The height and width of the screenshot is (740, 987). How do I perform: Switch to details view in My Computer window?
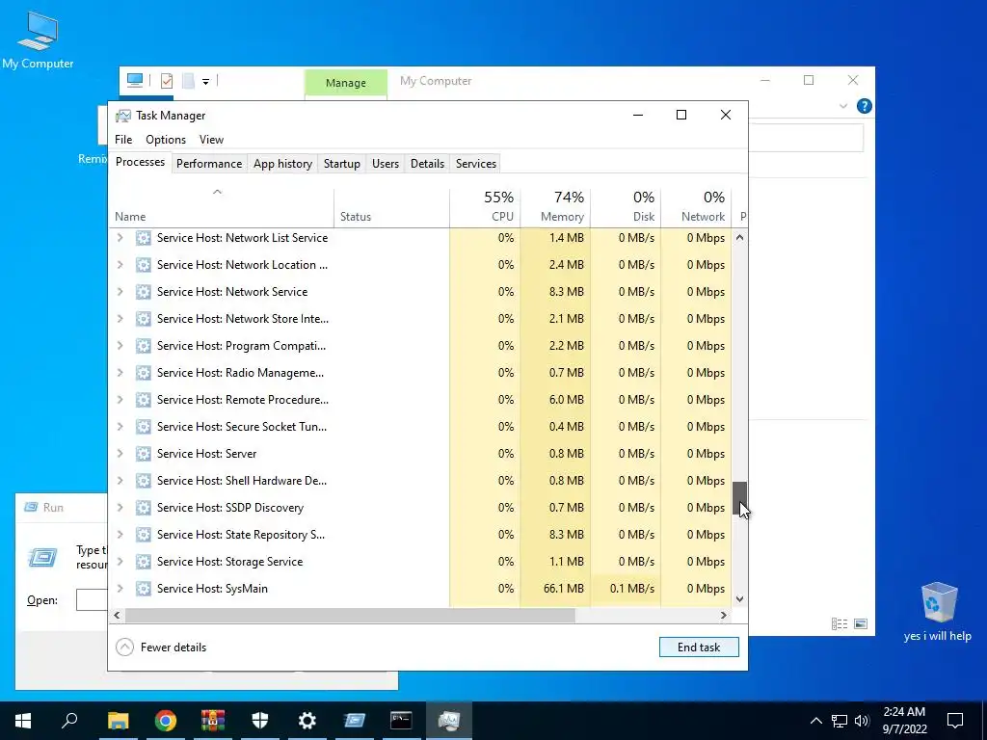tap(840, 623)
